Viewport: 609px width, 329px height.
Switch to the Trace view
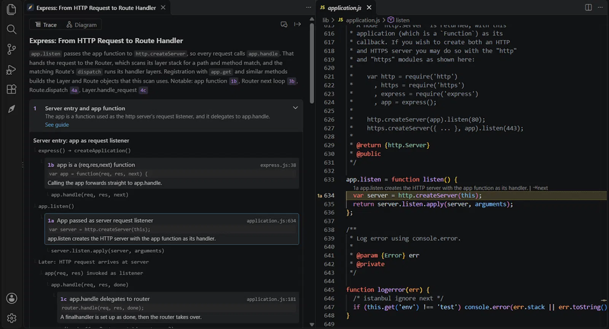pos(46,25)
